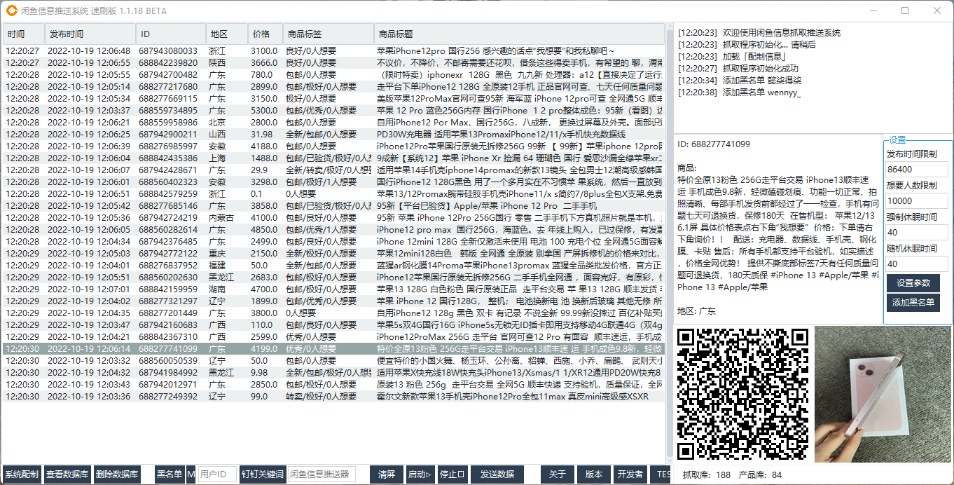Click the QR code image

(742, 393)
